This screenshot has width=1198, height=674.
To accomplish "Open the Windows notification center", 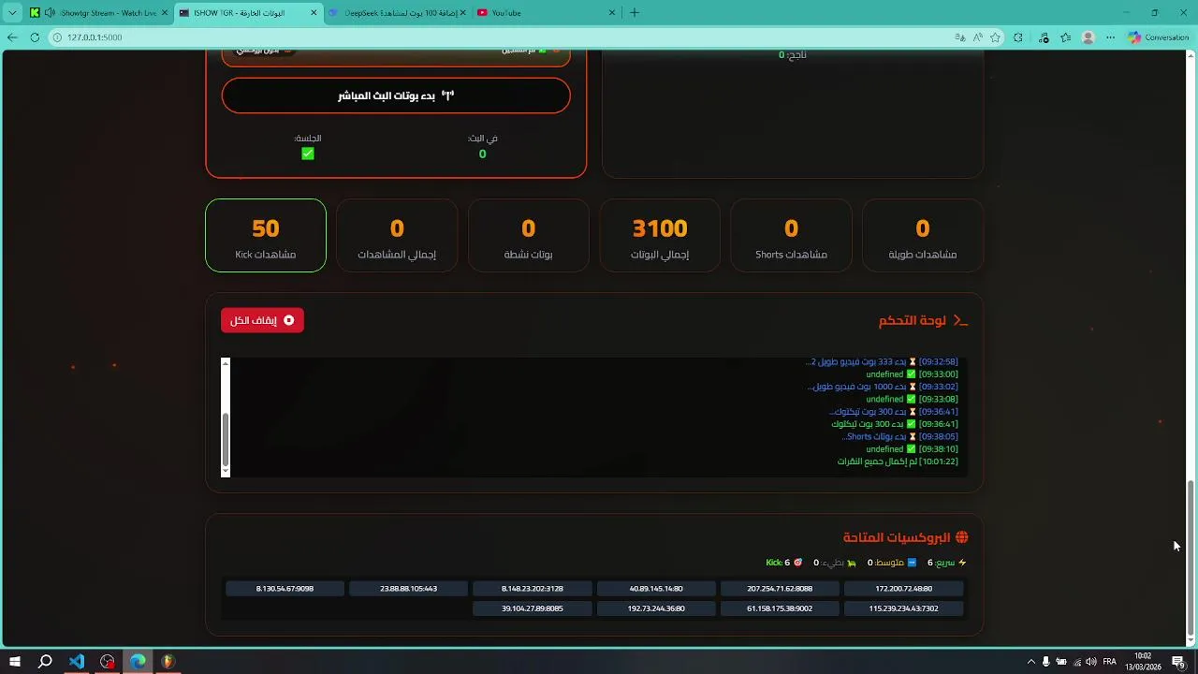I will point(1179,662).
